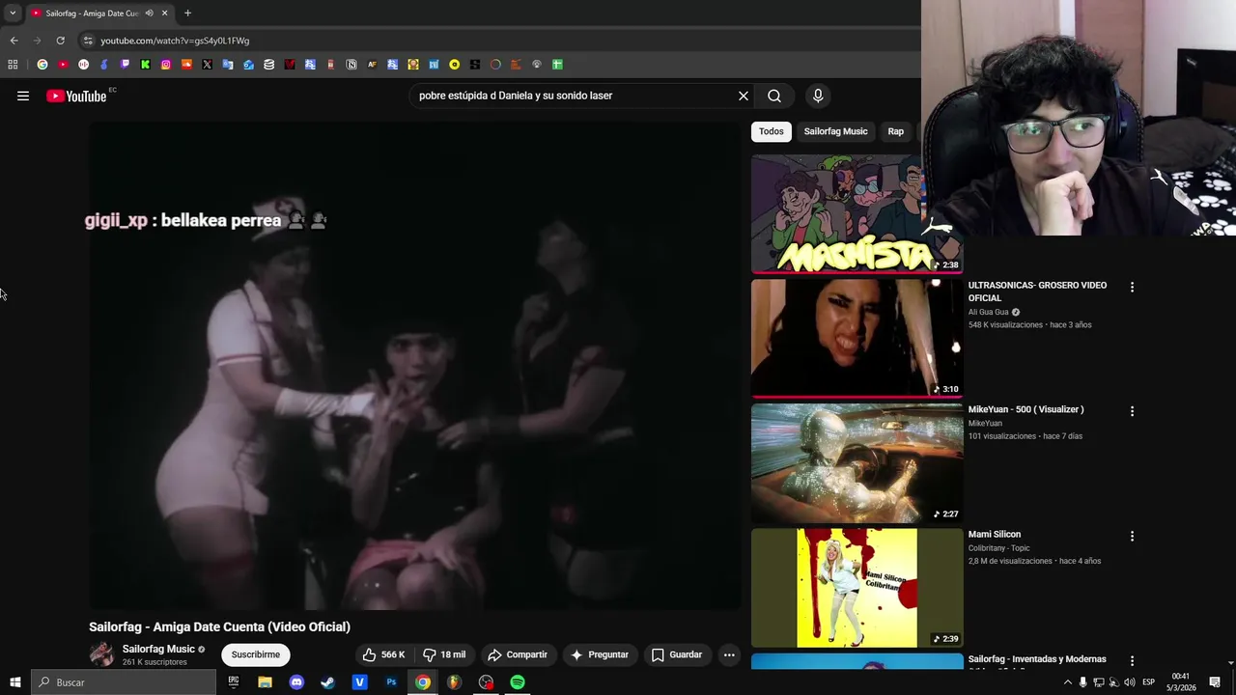The height and width of the screenshot is (695, 1236).
Task: Open the Twitch bookmark
Action: click(x=125, y=65)
